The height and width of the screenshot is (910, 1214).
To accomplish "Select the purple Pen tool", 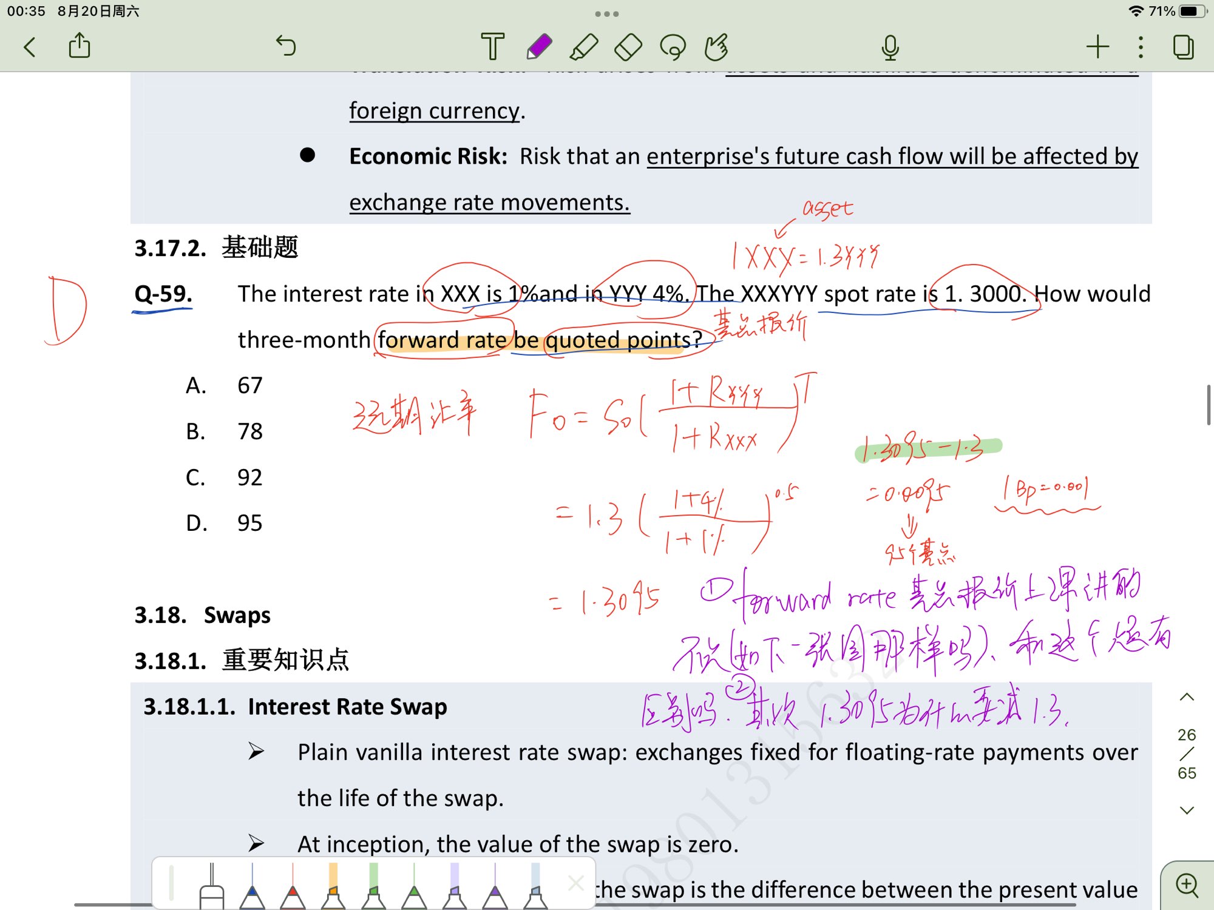I will coord(538,47).
